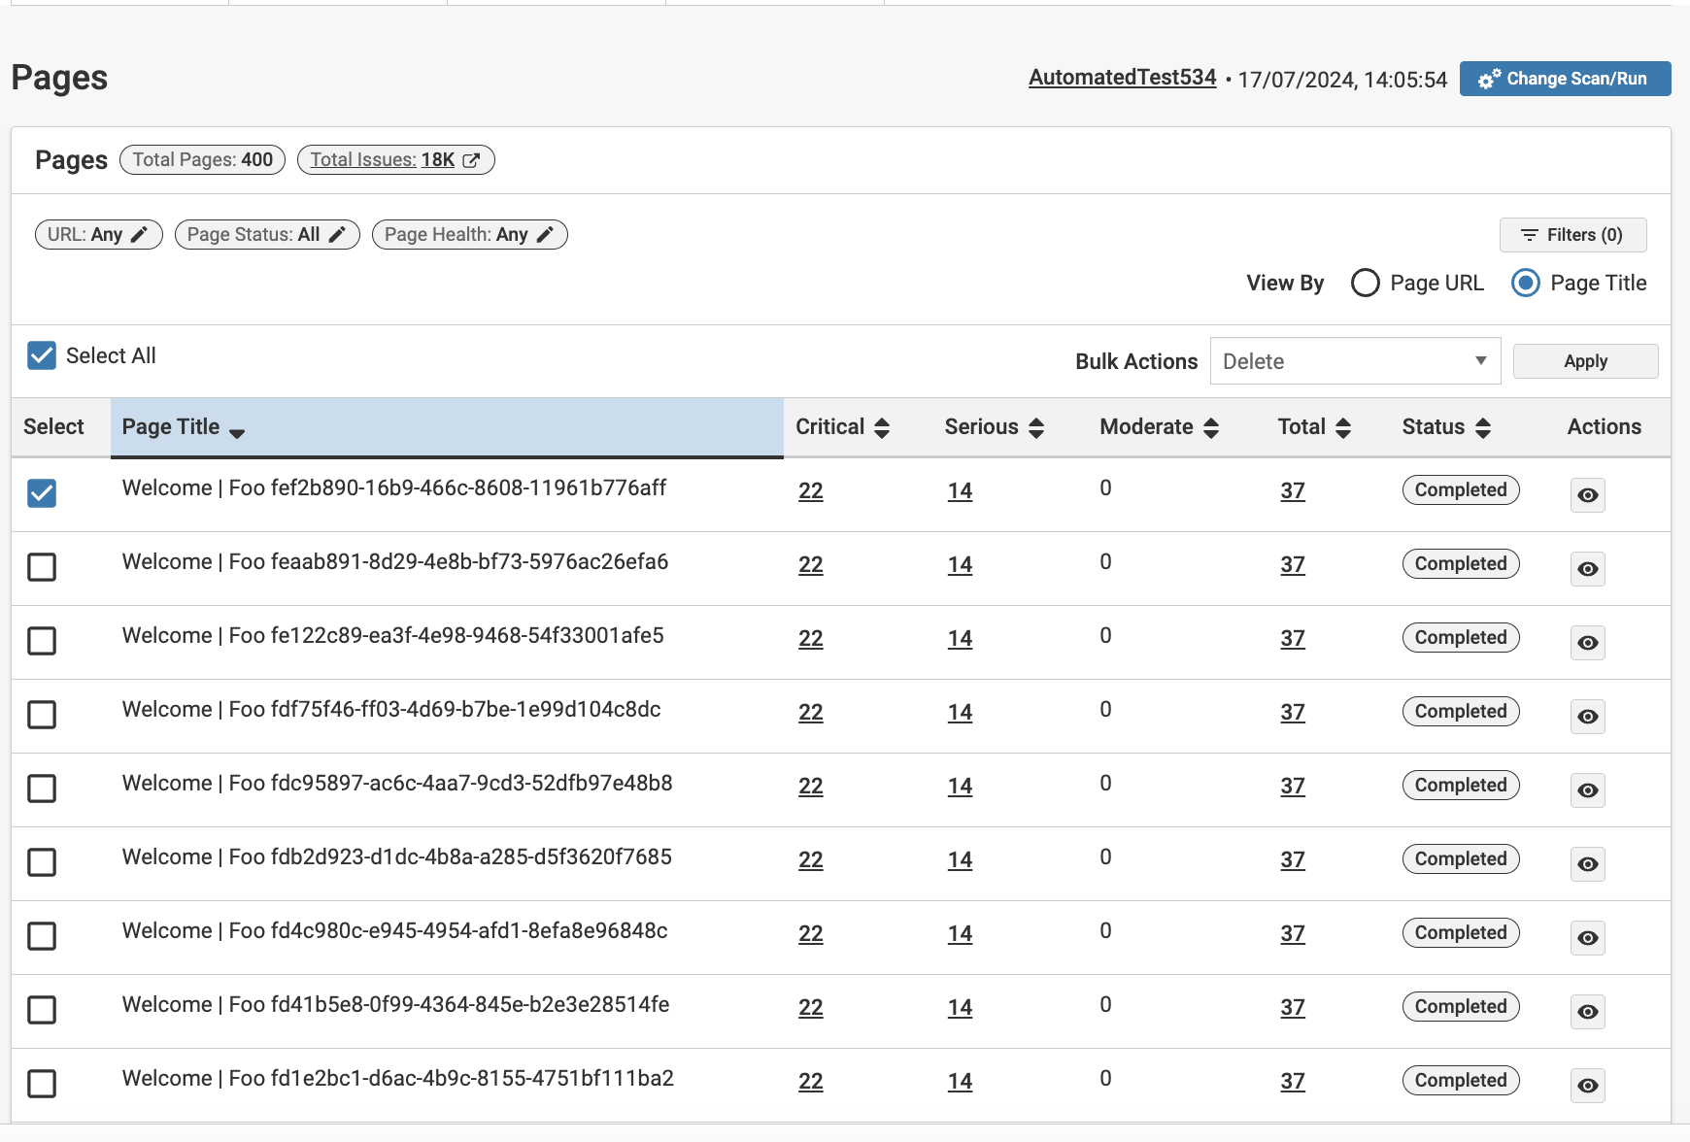Screen dimensions: 1690x1142
Task: Click the Change Scan/Run button
Action: pos(1565,79)
